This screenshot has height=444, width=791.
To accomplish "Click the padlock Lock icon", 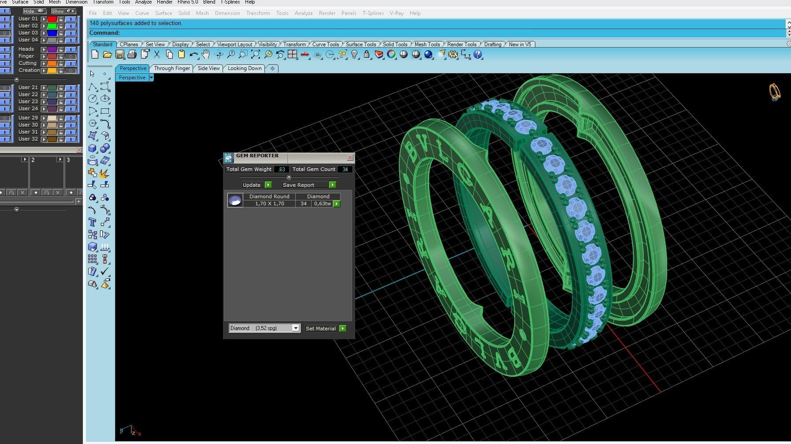I will [367, 55].
